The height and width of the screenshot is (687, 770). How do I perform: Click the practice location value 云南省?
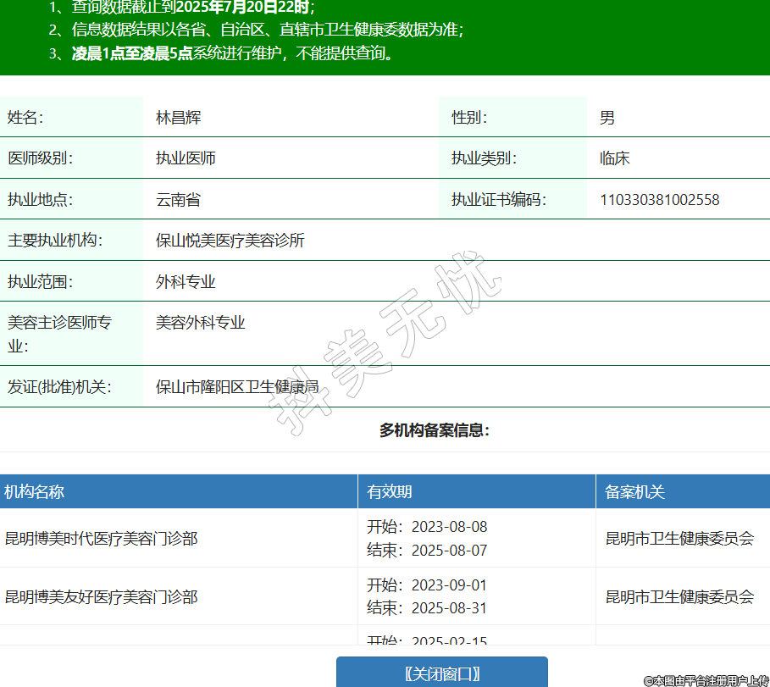coord(178,200)
